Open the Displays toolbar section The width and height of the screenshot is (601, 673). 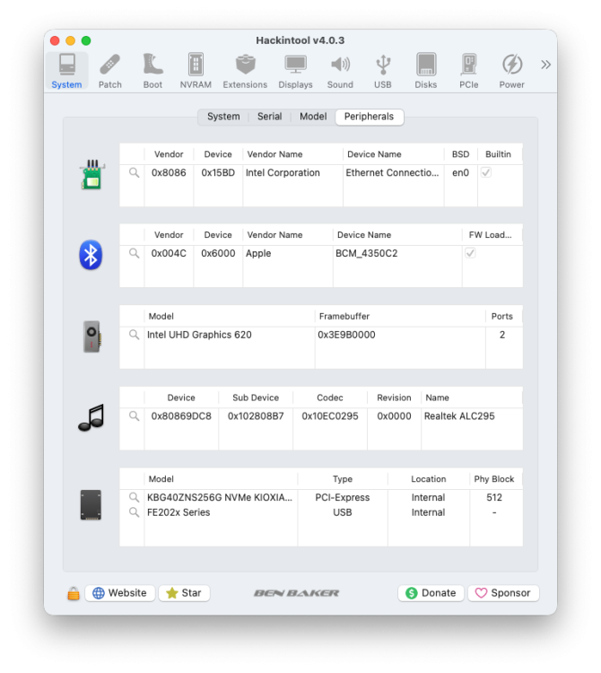point(296,71)
